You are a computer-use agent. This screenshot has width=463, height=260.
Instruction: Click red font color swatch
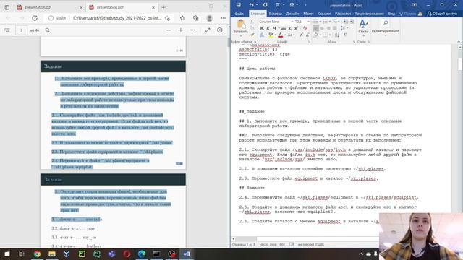click(280, 35)
